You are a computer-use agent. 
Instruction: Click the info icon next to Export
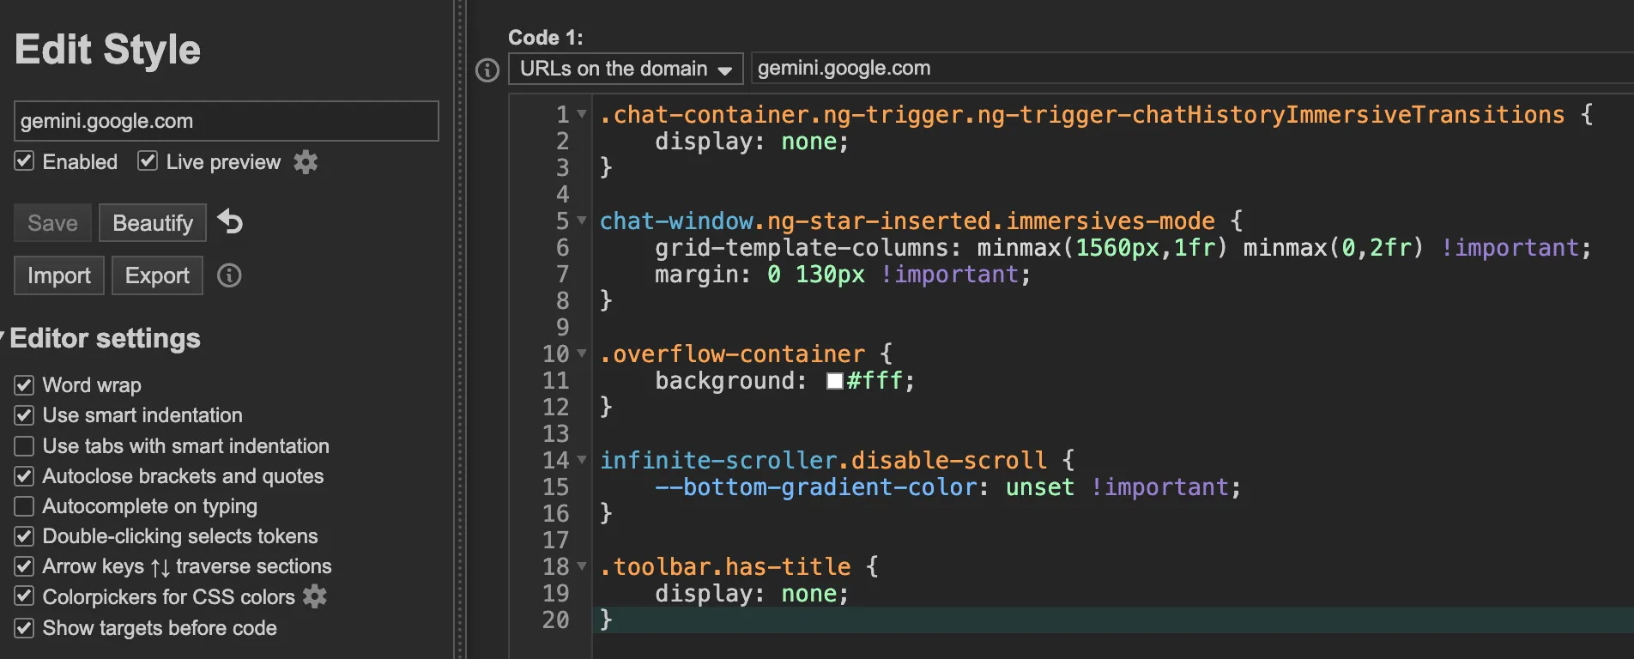pyautogui.click(x=229, y=275)
